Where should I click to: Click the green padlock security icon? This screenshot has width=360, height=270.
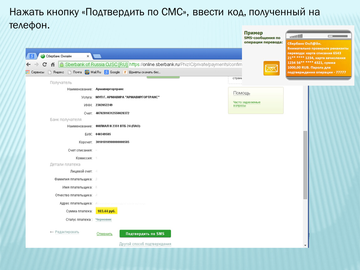(62, 65)
